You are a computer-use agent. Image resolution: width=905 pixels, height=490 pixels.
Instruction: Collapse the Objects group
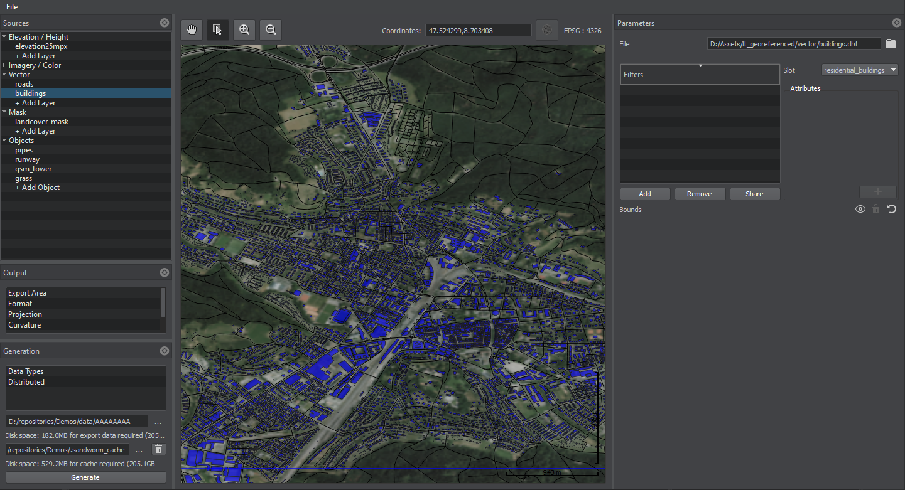tap(4, 141)
